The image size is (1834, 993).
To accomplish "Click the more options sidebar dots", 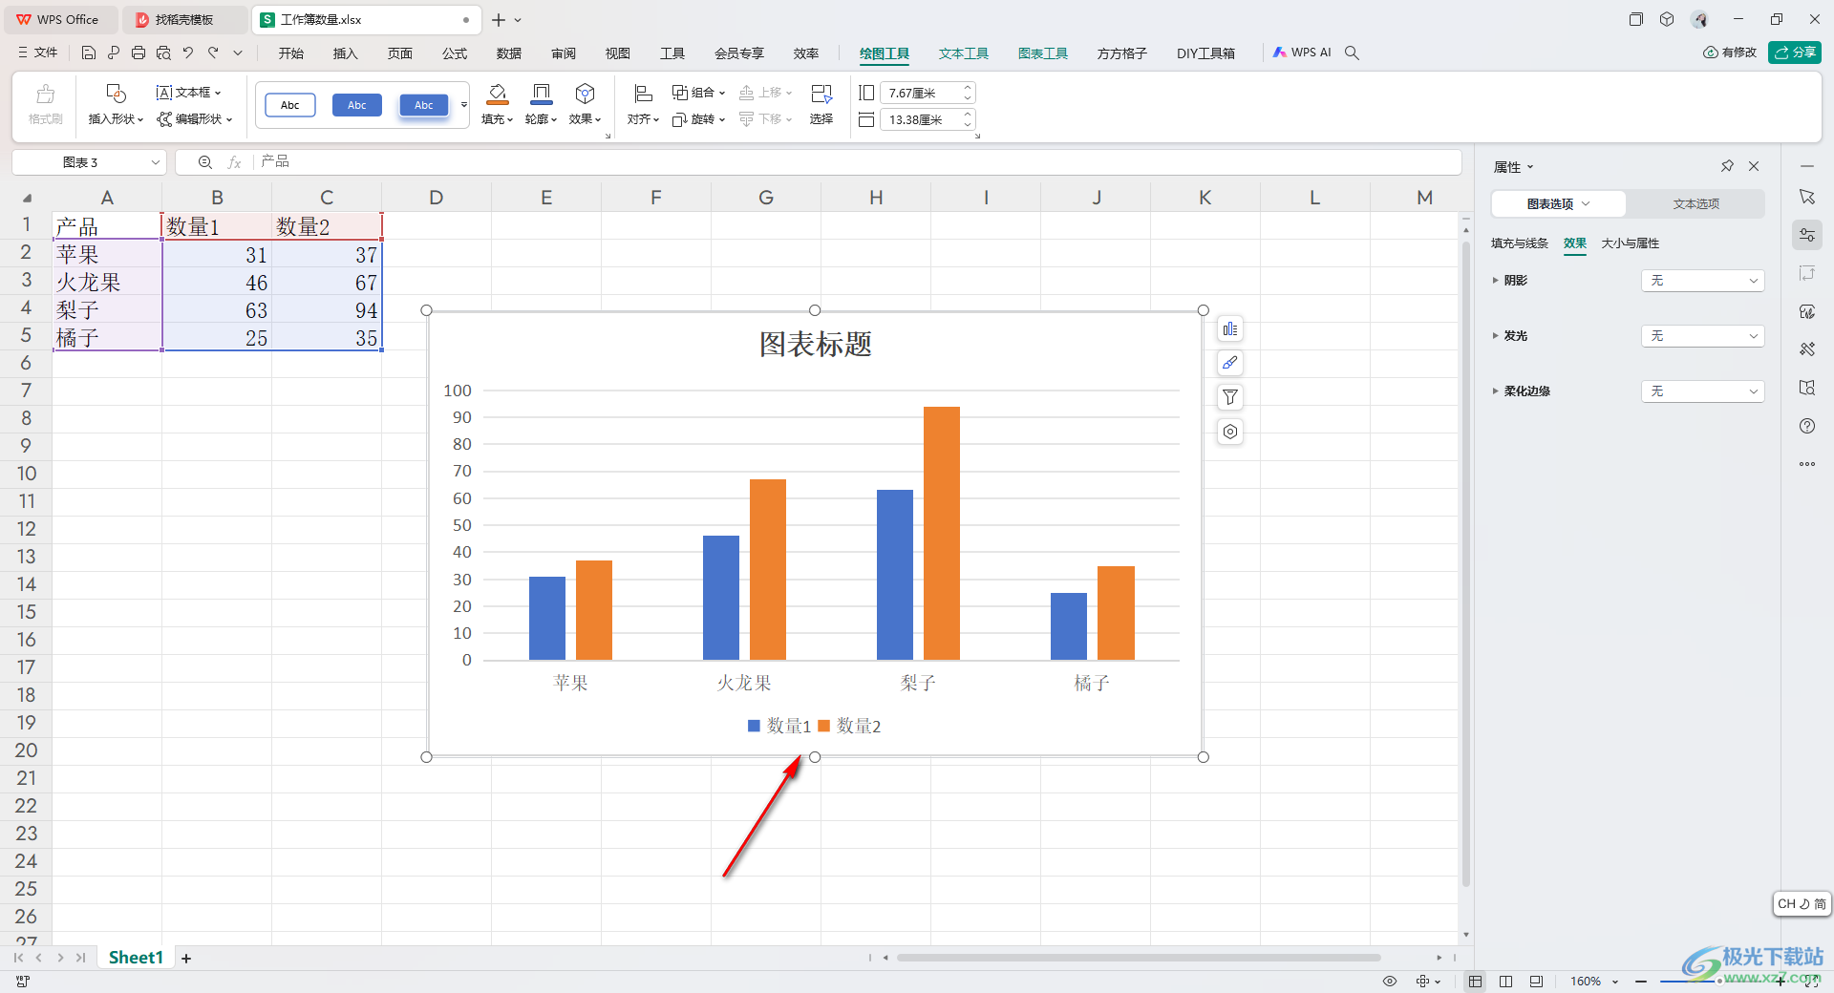I will pyautogui.click(x=1807, y=464).
